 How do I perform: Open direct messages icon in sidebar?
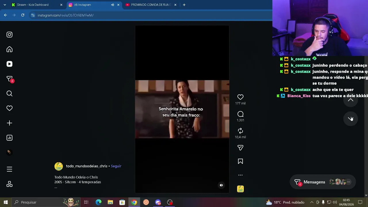tap(9, 79)
